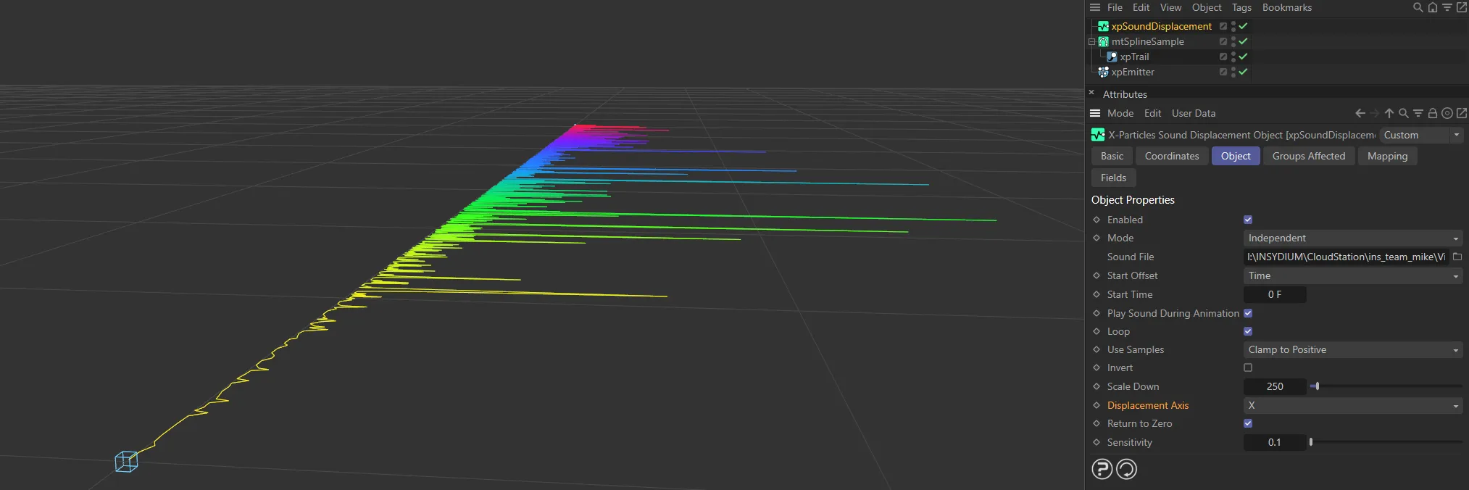
Task: Click the layer square icon for xpTrail
Action: (x=1223, y=57)
